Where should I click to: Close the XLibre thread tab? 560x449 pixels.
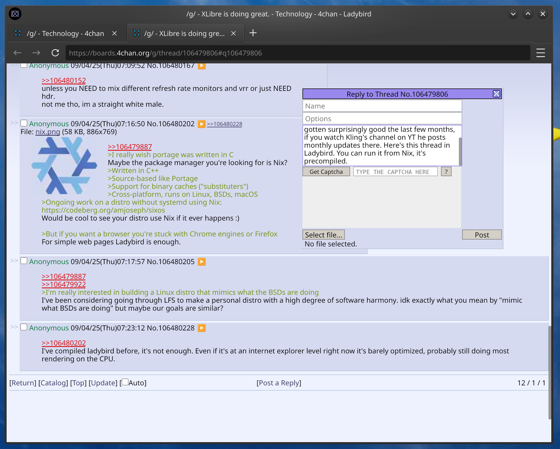(x=233, y=34)
